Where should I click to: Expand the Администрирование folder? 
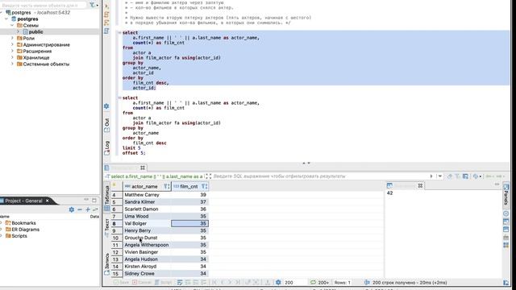[12, 44]
